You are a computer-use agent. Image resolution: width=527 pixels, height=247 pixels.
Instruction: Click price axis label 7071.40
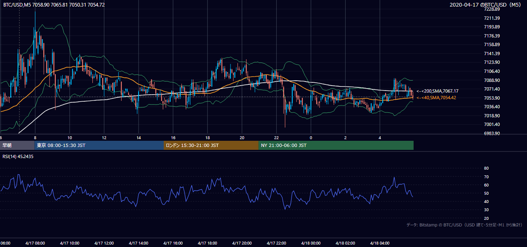[492, 89]
